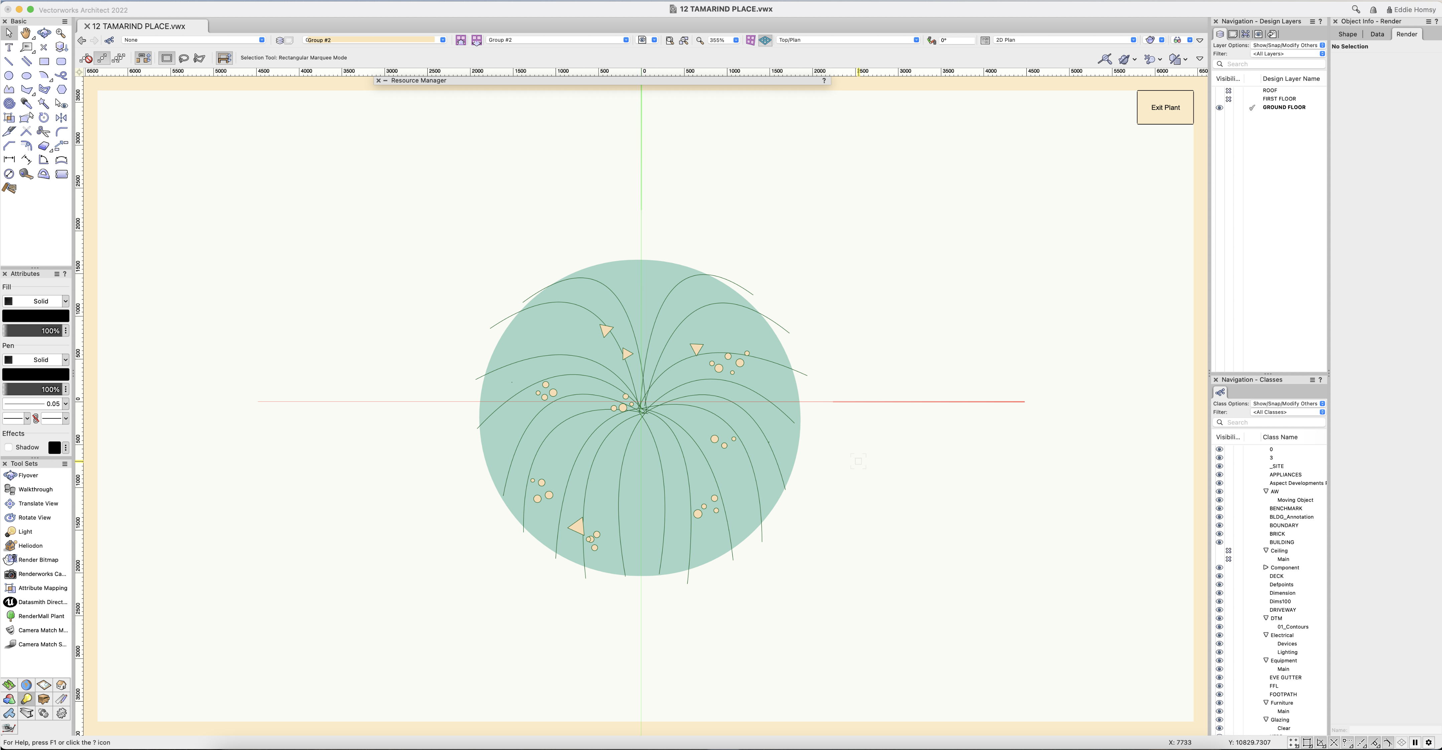The width and height of the screenshot is (1442, 750).
Task: Select the Pan tool in the Basic palette
Action: tap(26, 33)
